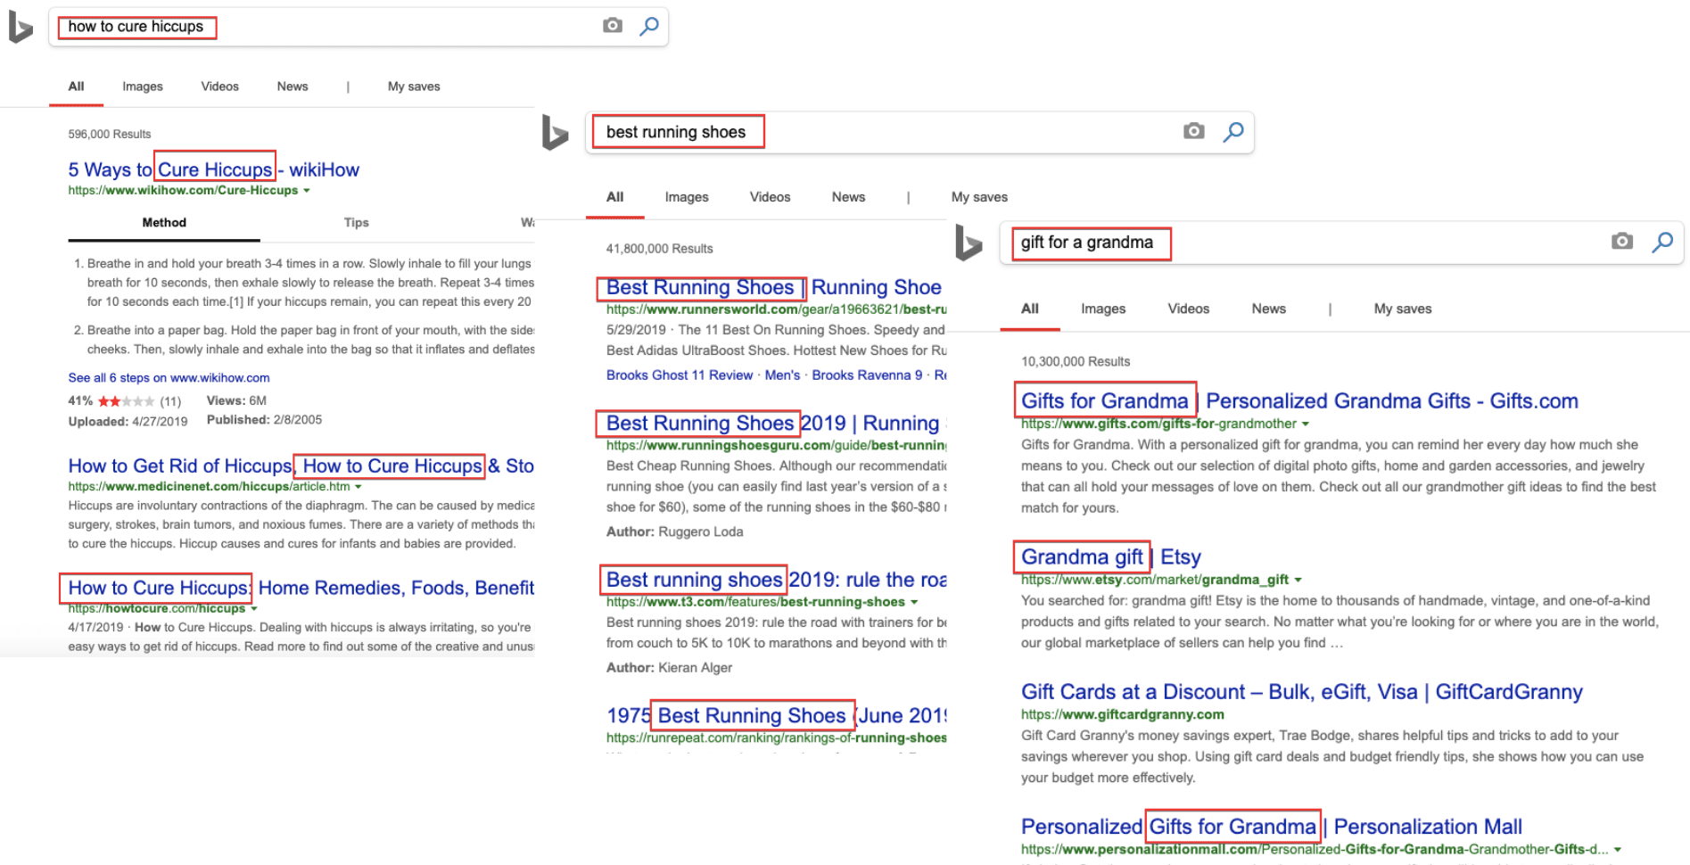Select All tab in hiccups search
Viewport: 1690px width, 865px height.
[x=76, y=86]
